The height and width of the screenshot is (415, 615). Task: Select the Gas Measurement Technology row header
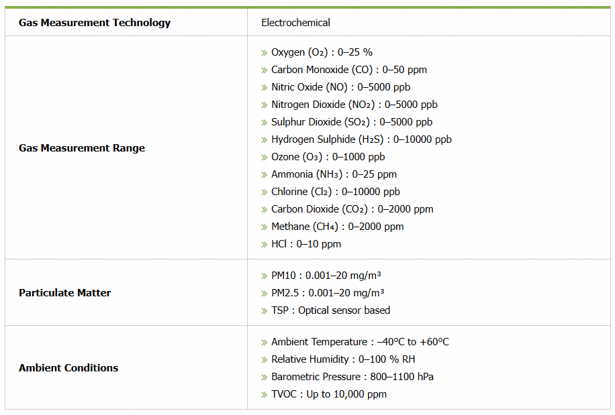point(95,23)
